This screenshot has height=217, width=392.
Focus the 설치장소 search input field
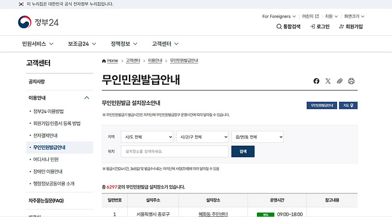pyautogui.click(x=174, y=151)
